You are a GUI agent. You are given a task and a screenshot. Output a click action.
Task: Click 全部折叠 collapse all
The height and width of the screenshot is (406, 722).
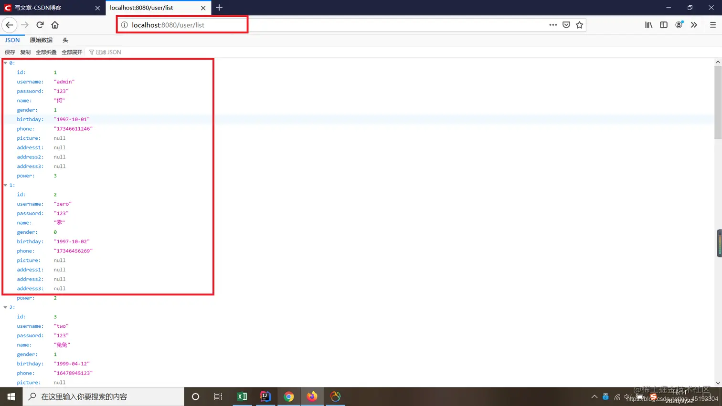(x=46, y=52)
